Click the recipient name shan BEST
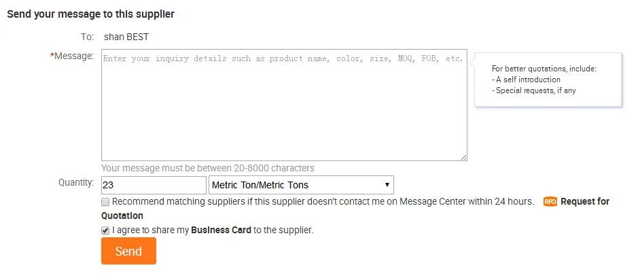Screen dimensions: 640x274 [x=126, y=37]
